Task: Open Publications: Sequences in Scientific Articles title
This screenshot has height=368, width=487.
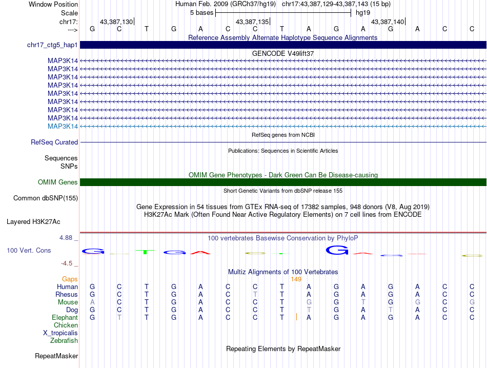Action: [283, 151]
